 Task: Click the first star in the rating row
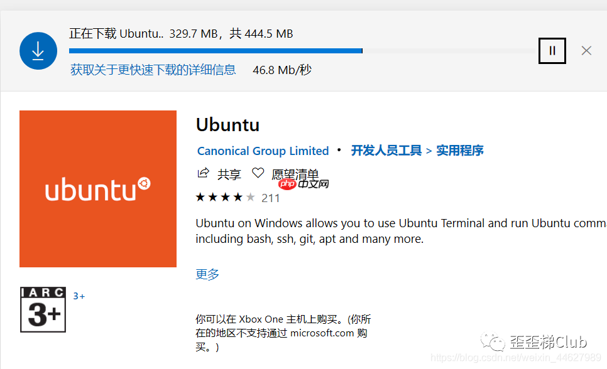click(200, 196)
